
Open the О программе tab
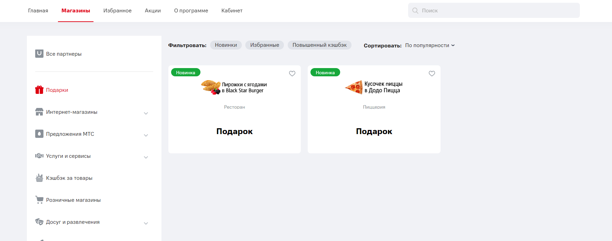(191, 11)
